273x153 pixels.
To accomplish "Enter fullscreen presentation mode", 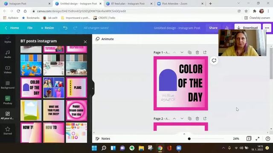I will point(258,139).
